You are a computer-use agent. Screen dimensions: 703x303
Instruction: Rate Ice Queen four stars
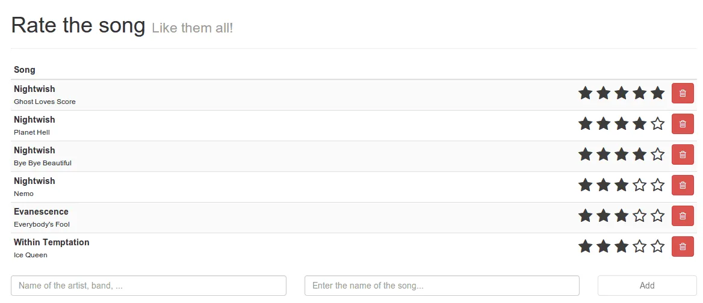pos(640,246)
